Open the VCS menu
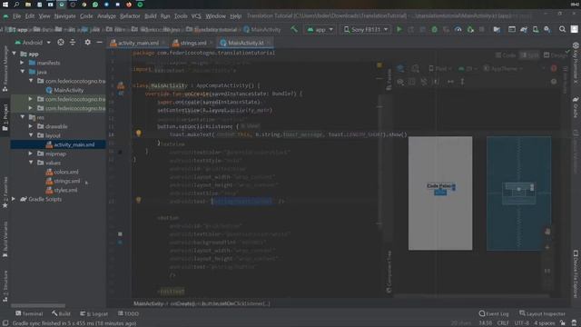This screenshot has width=581, height=327. (196, 16)
